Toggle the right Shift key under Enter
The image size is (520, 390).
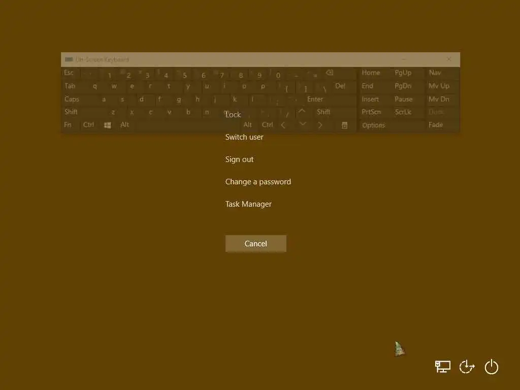point(323,112)
